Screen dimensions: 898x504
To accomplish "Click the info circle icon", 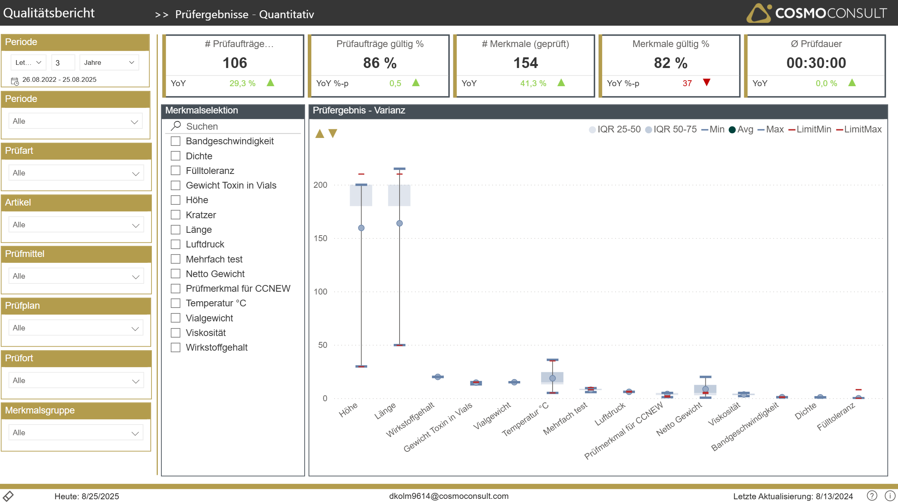I will pos(890,496).
